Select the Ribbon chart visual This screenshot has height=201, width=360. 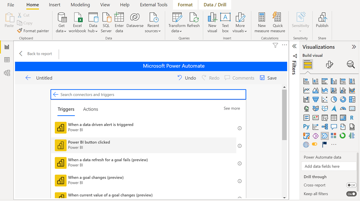pyautogui.click(x=352, y=90)
